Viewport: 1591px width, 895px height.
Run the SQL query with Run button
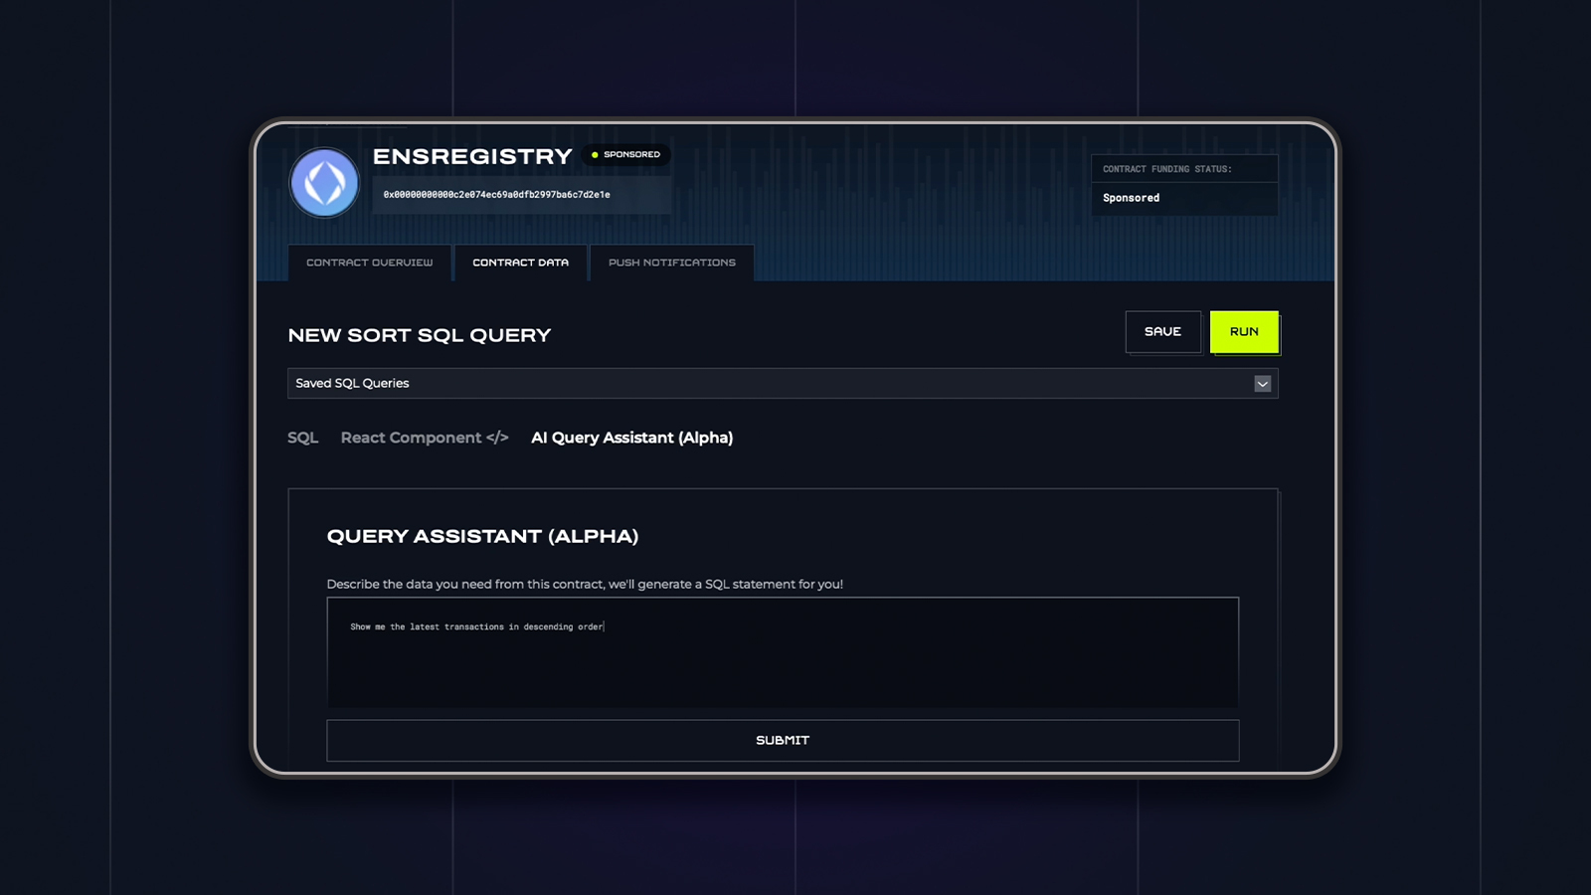tap(1244, 332)
